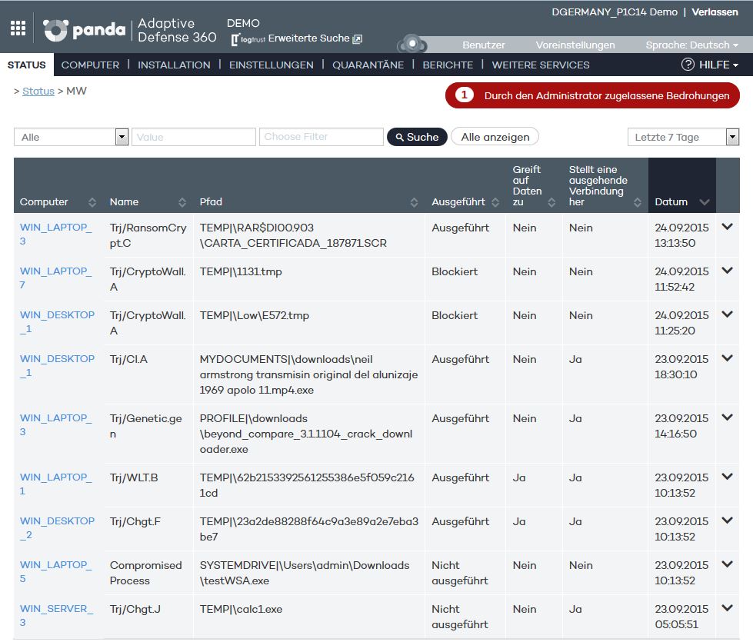753x642 pixels.
Task: Switch to the QUARANTÄNE tab
Action: point(367,65)
